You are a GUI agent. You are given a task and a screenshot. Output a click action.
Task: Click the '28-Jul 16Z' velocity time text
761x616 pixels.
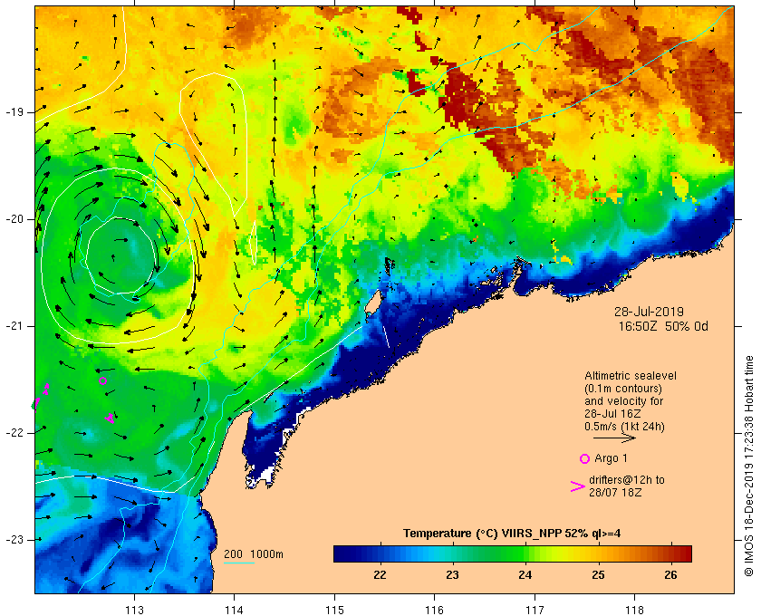612,414
